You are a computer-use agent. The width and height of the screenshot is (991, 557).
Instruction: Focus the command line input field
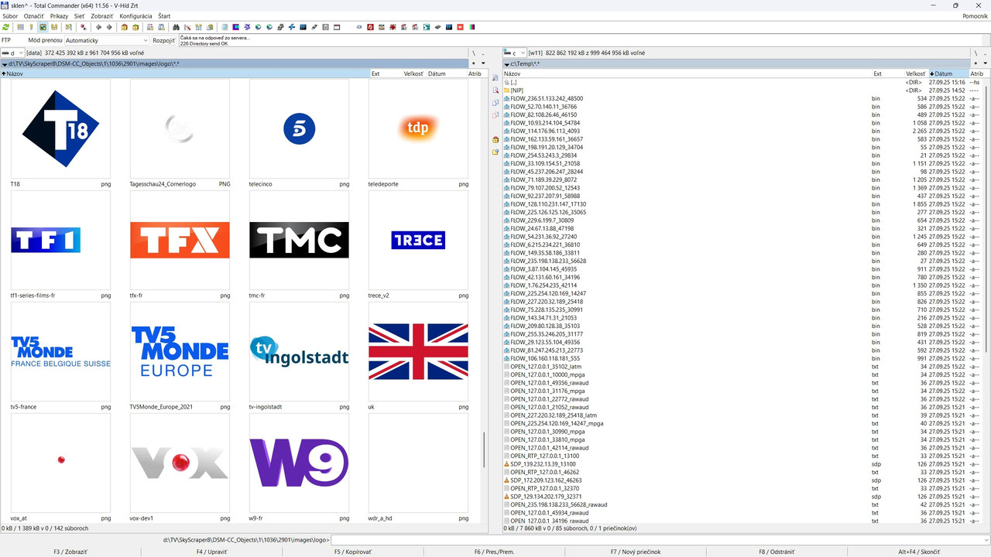tap(657, 540)
